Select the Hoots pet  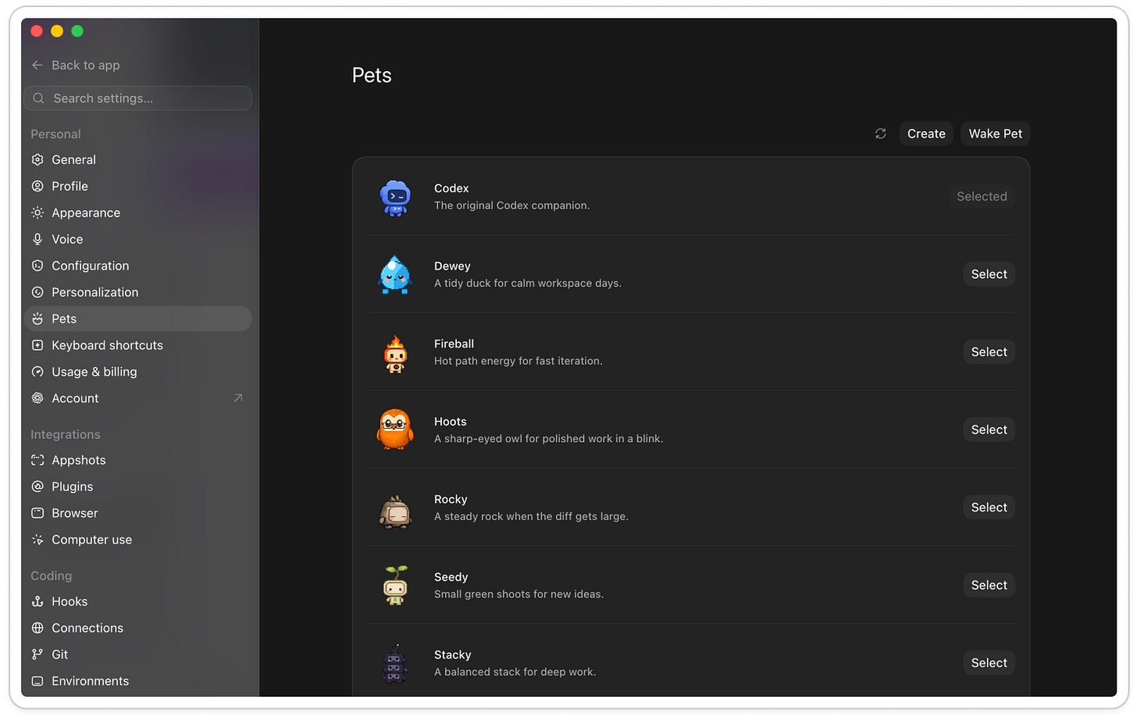(989, 430)
